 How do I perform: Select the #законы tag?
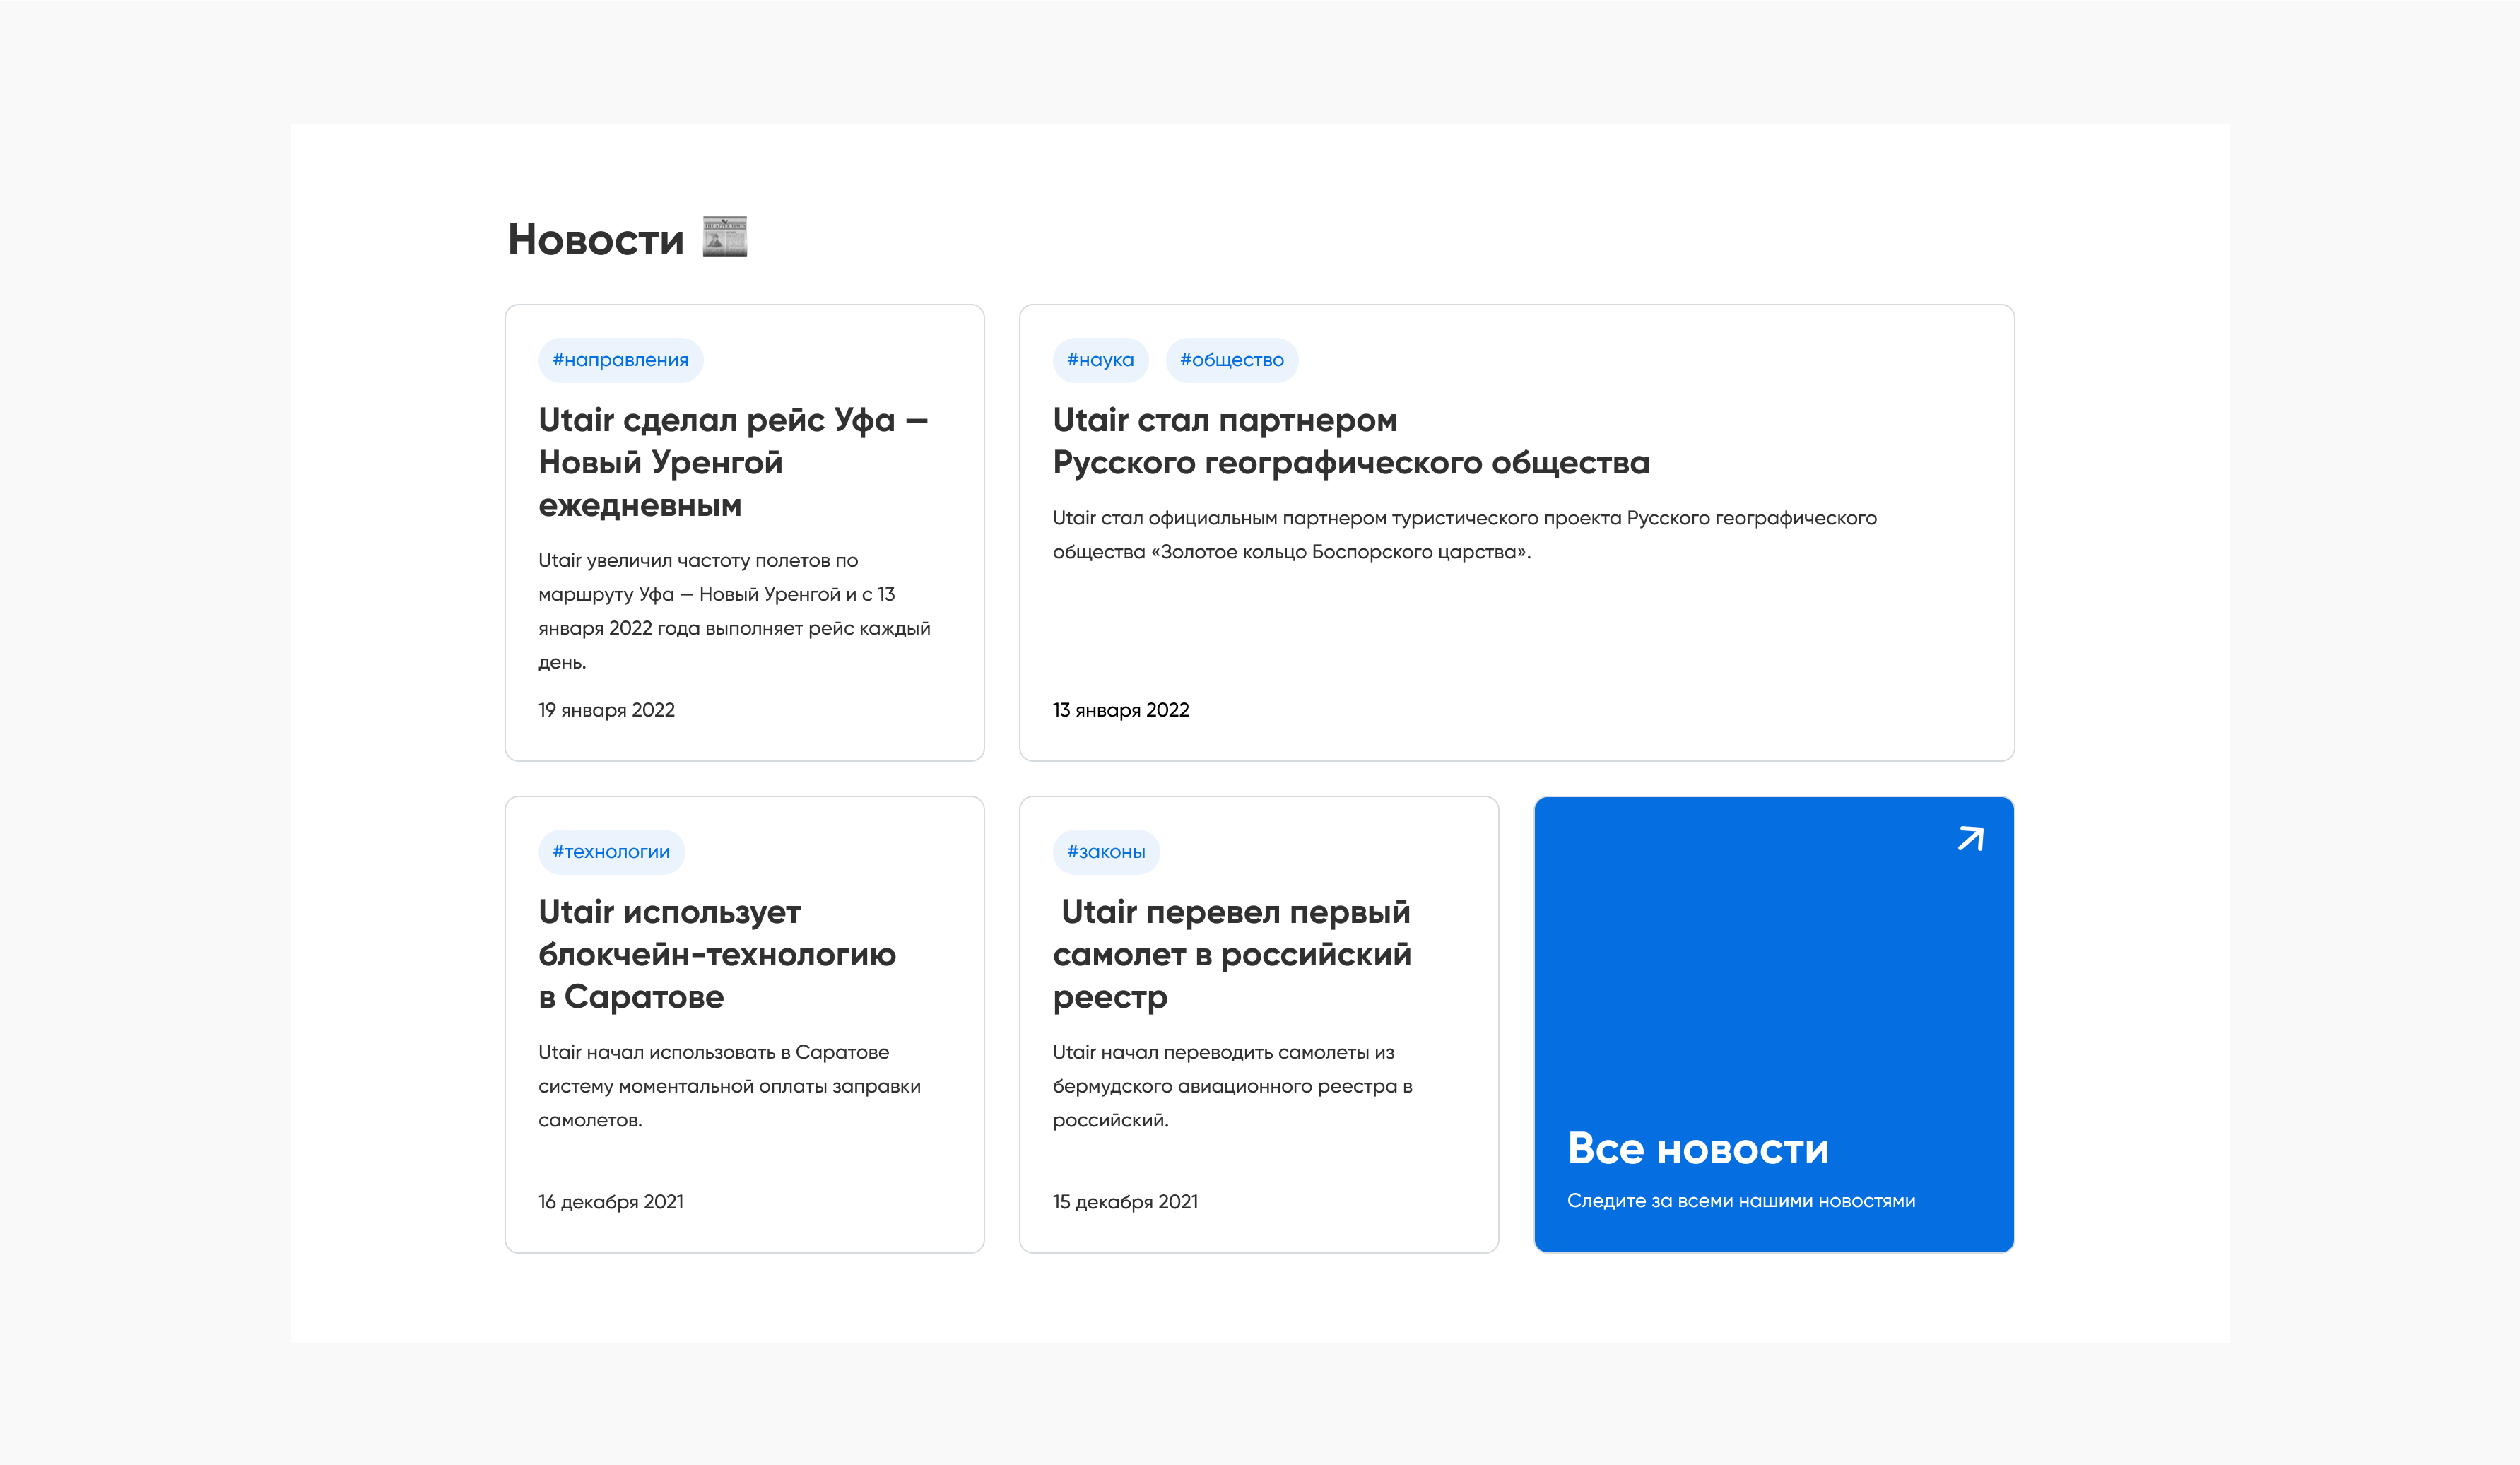[1105, 852]
